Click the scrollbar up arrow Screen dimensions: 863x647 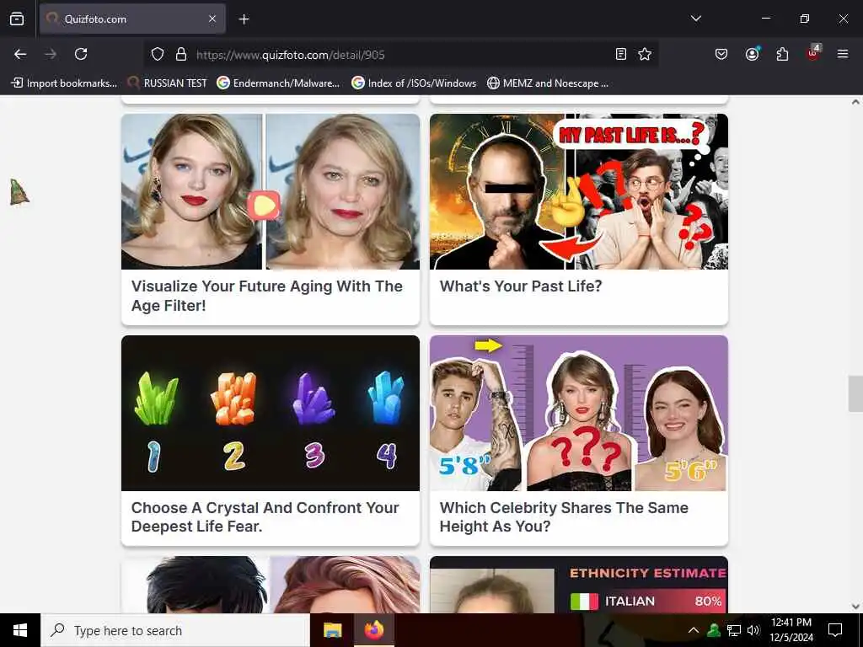(x=855, y=102)
